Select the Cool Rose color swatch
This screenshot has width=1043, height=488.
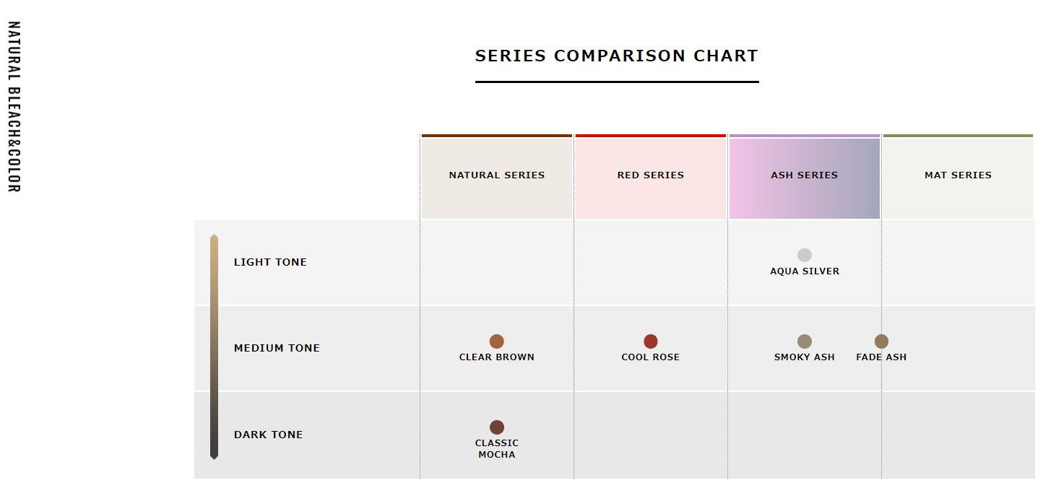(651, 341)
